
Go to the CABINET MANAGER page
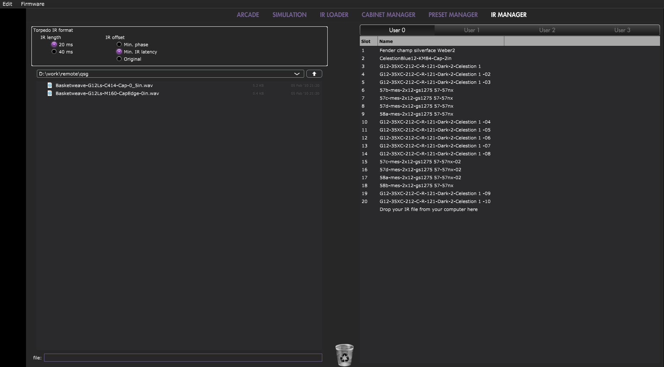coord(388,15)
